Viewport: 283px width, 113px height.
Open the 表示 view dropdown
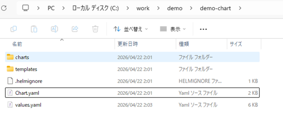(x=173, y=29)
